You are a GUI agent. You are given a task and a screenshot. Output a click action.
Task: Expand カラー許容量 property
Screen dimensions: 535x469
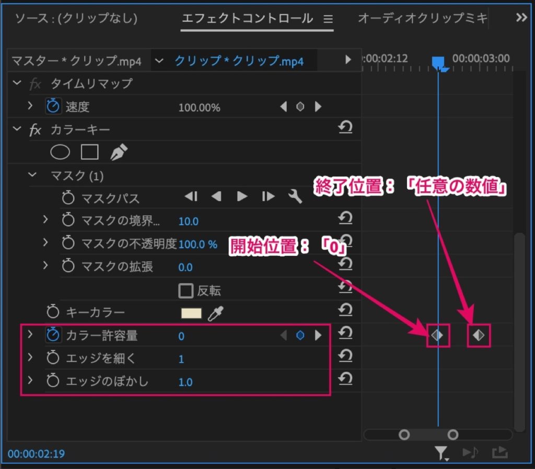pos(30,334)
